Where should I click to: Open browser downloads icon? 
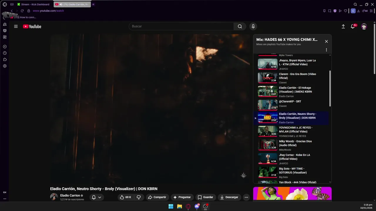(x=358, y=11)
